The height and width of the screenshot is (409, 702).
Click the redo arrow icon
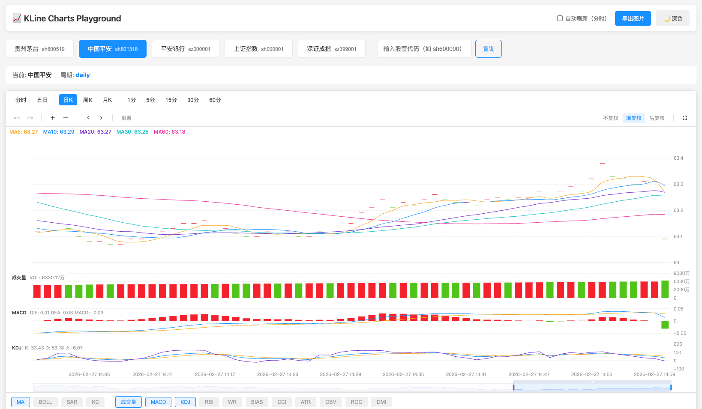pyautogui.click(x=30, y=118)
